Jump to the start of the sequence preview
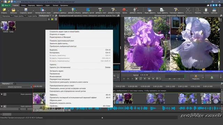 (124, 79)
